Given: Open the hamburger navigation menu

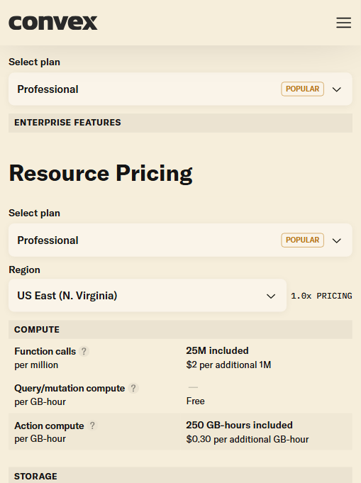Looking at the screenshot, I should [x=343, y=23].
